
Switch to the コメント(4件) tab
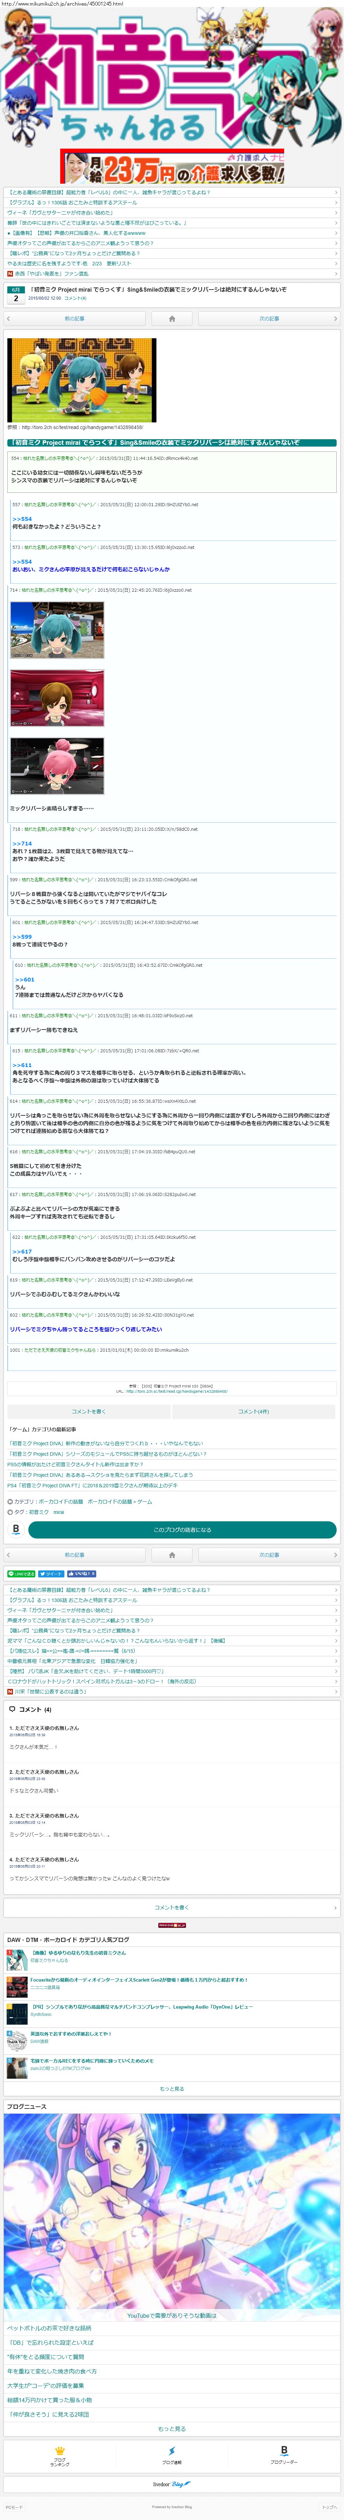[254, 1412]
